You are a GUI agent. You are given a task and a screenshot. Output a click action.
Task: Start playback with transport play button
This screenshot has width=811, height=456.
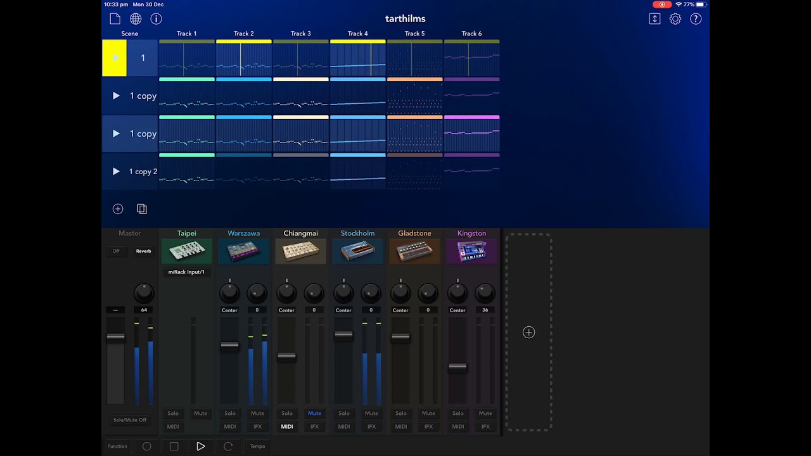(201, 446)
